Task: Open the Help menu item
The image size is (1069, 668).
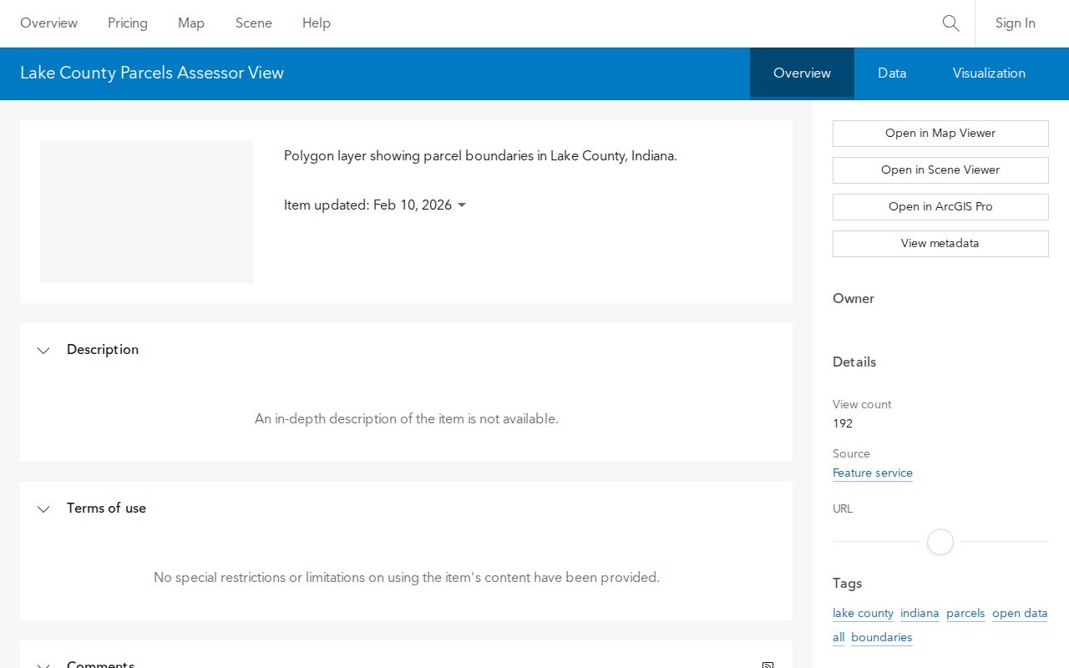Action: [x=317, y=23]
